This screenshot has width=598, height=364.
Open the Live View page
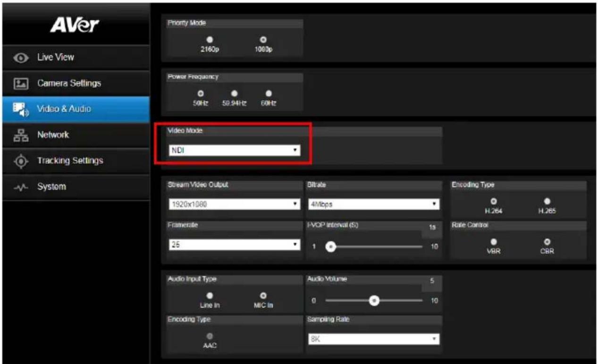(76, 58)
